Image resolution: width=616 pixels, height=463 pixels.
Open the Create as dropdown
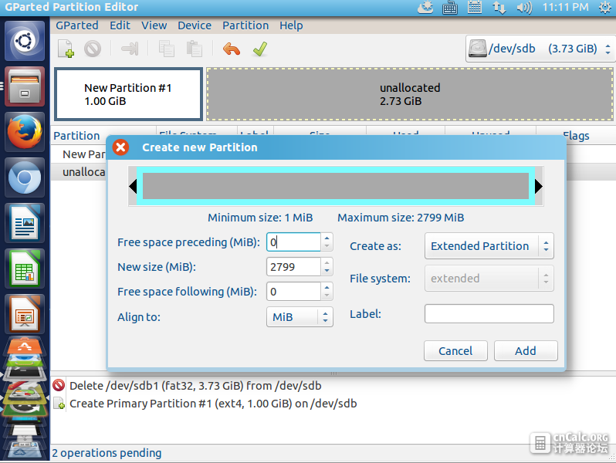click(489, 246)
